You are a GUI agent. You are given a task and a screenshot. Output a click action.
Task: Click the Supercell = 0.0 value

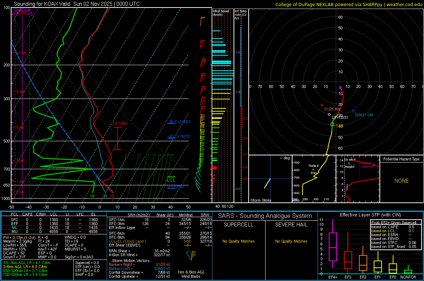[87, 263]
